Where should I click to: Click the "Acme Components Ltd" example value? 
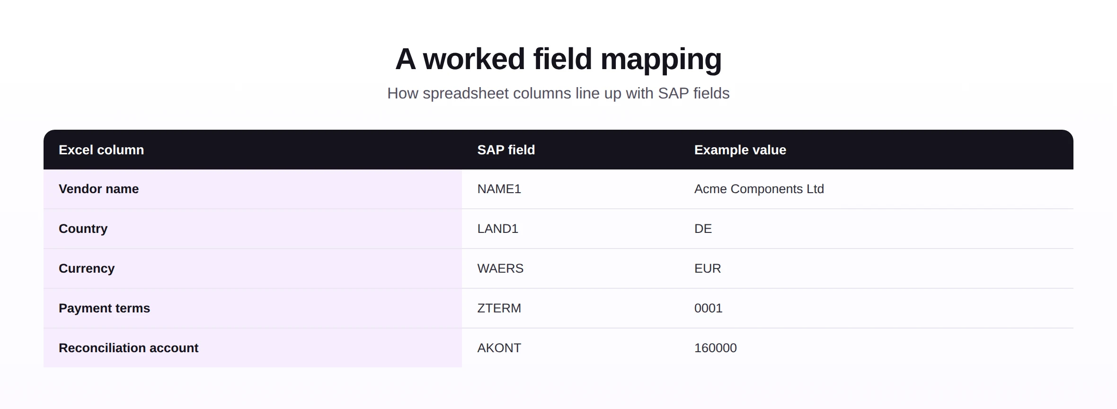(759, 189)
